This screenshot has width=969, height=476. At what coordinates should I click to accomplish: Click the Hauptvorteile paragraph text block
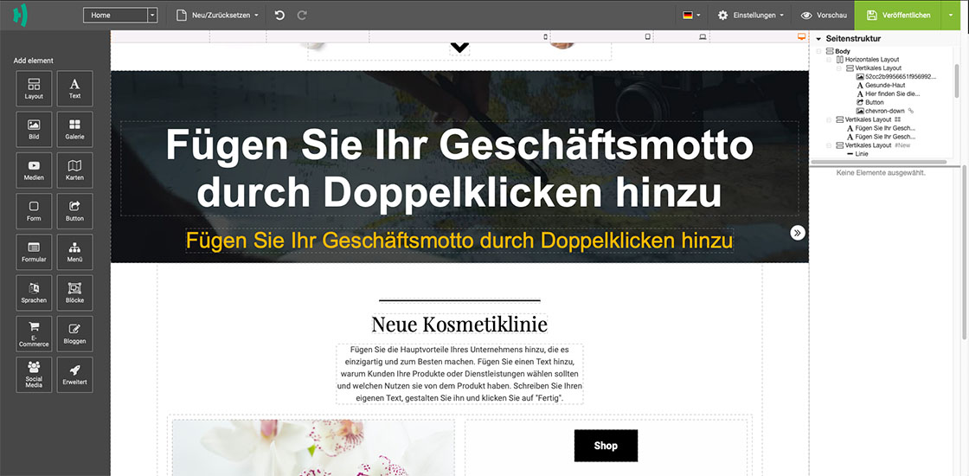point(459,374)
